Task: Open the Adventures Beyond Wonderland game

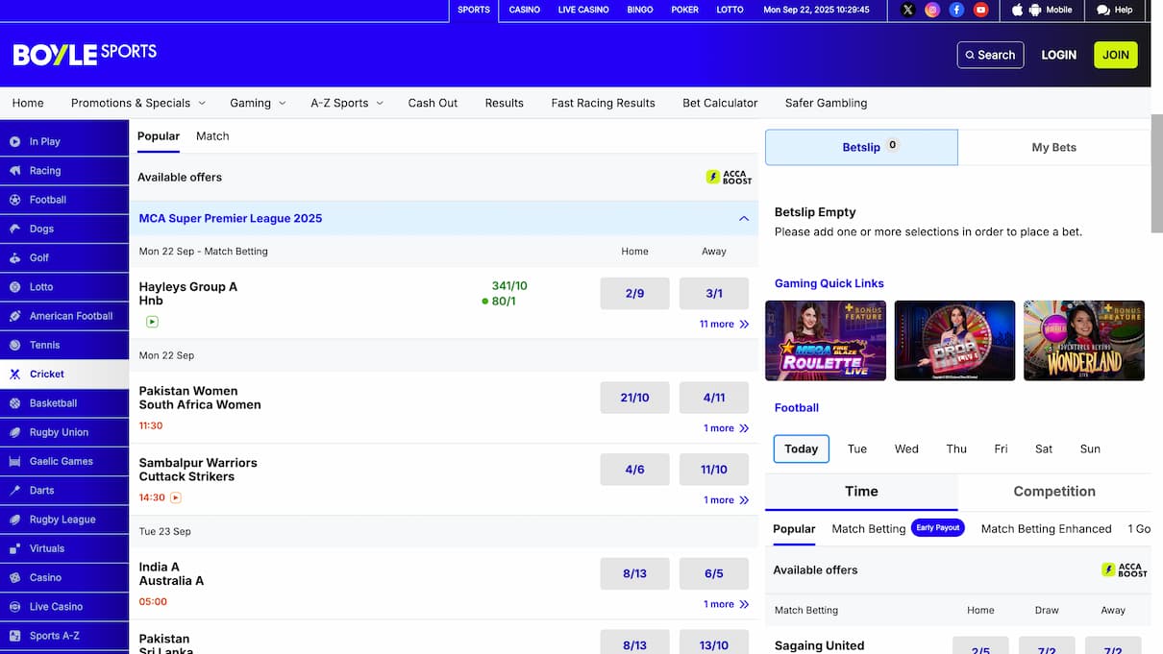Action: pyautogui.click(x=1084, y=341)
